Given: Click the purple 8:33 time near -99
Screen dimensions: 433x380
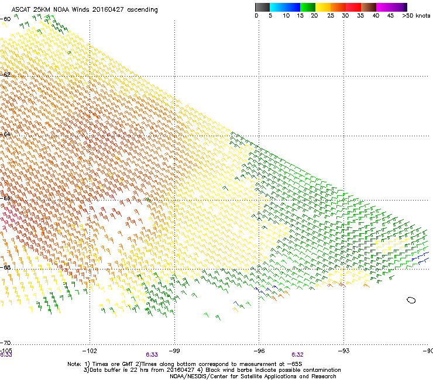Looking at the screenshot, I should point(152,355).
